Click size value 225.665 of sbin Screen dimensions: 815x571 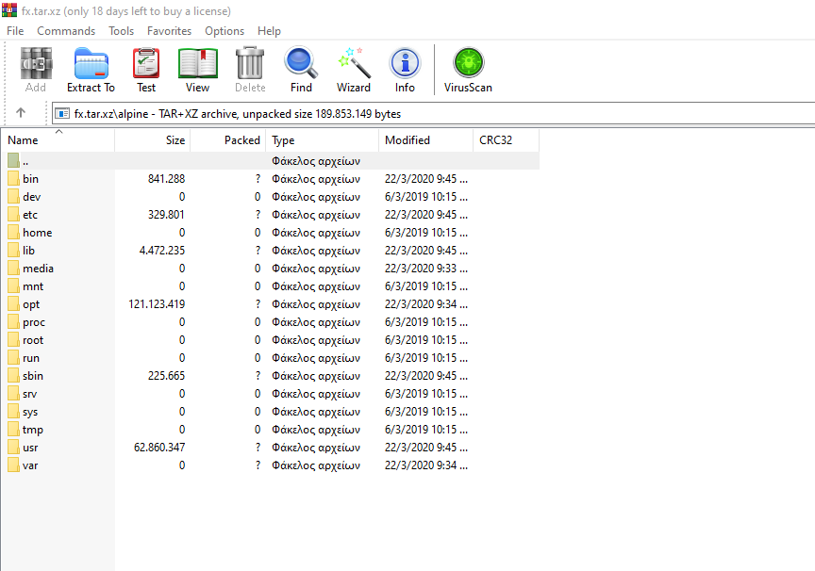tap(166, 376)
